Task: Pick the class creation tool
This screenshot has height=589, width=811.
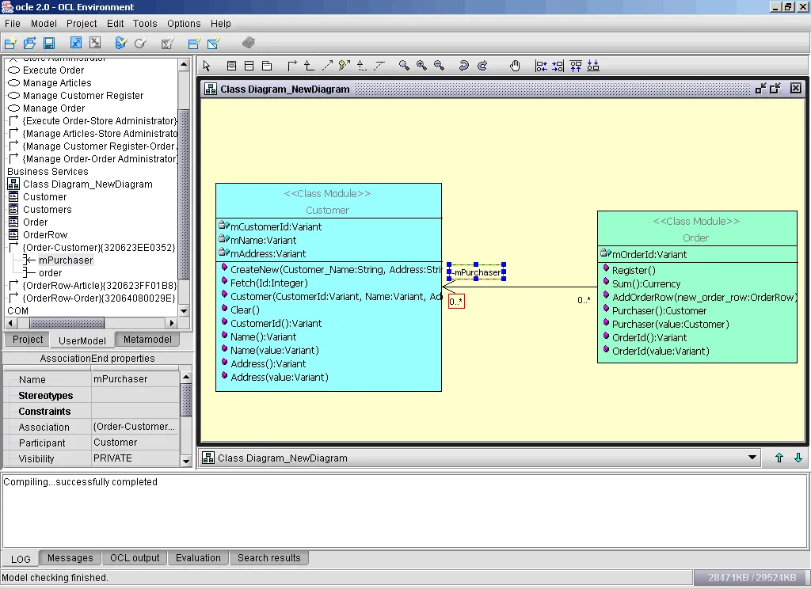Action: pos(231,66)
